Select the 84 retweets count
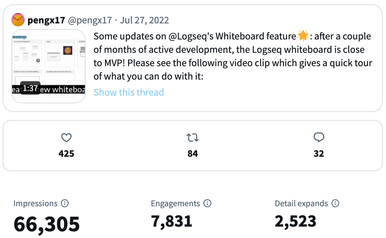This screenshot has width=386, height=238. tap(193, 153)
